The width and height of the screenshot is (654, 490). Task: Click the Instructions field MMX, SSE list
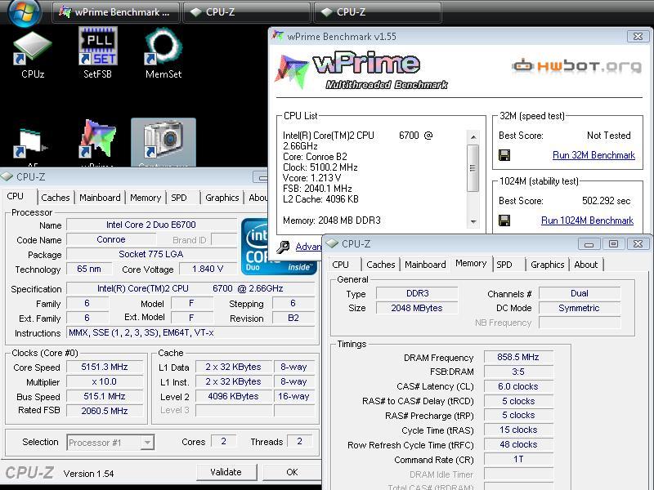click(x=190, y=333)
